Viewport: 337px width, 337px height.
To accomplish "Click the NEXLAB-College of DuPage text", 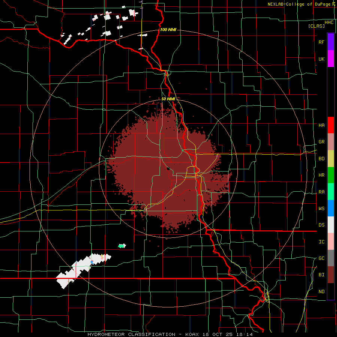I will (x=299, y=4).
